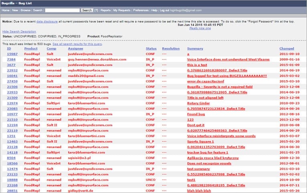Open the Reports menu item

tap(105, 10)
